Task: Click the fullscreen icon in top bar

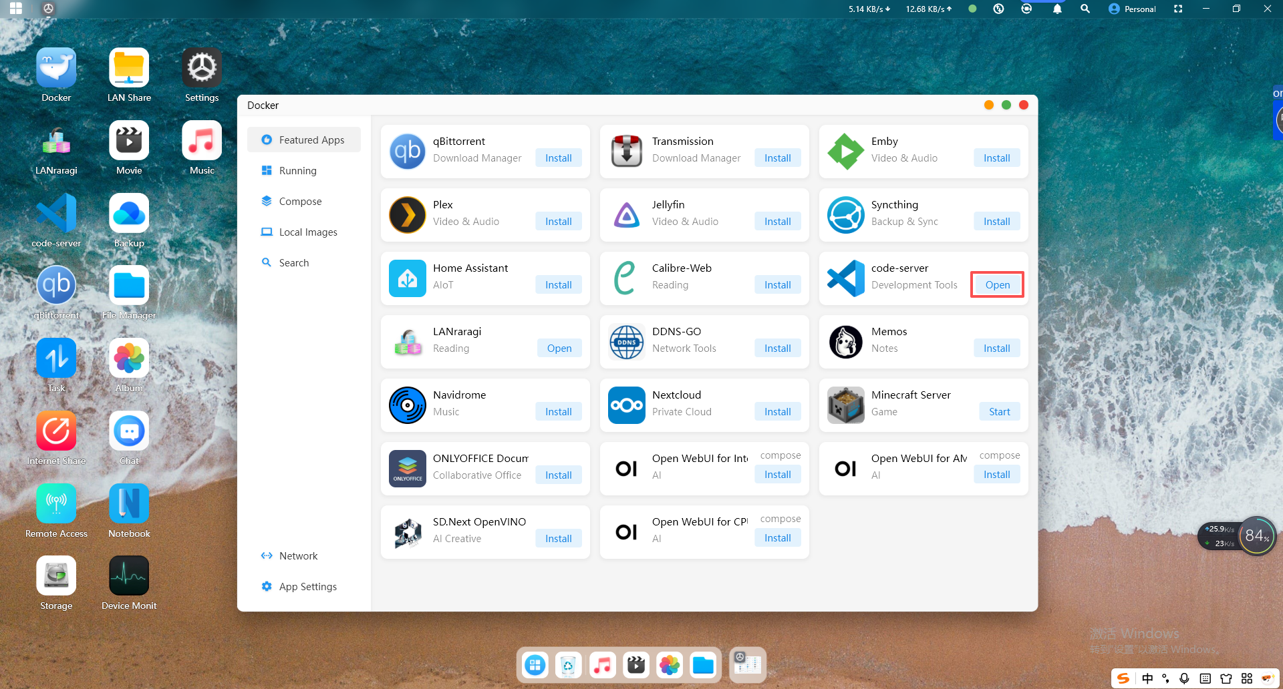Action: 1178,9
